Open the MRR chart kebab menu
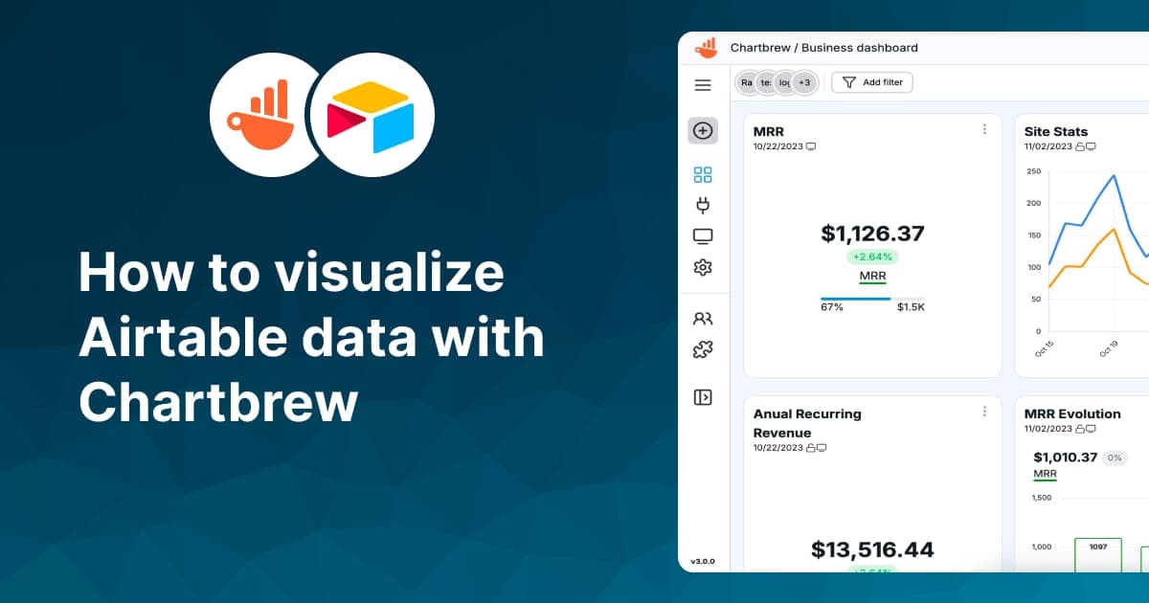The height and width of the screenshot is (603, 1149). point(984,128)
